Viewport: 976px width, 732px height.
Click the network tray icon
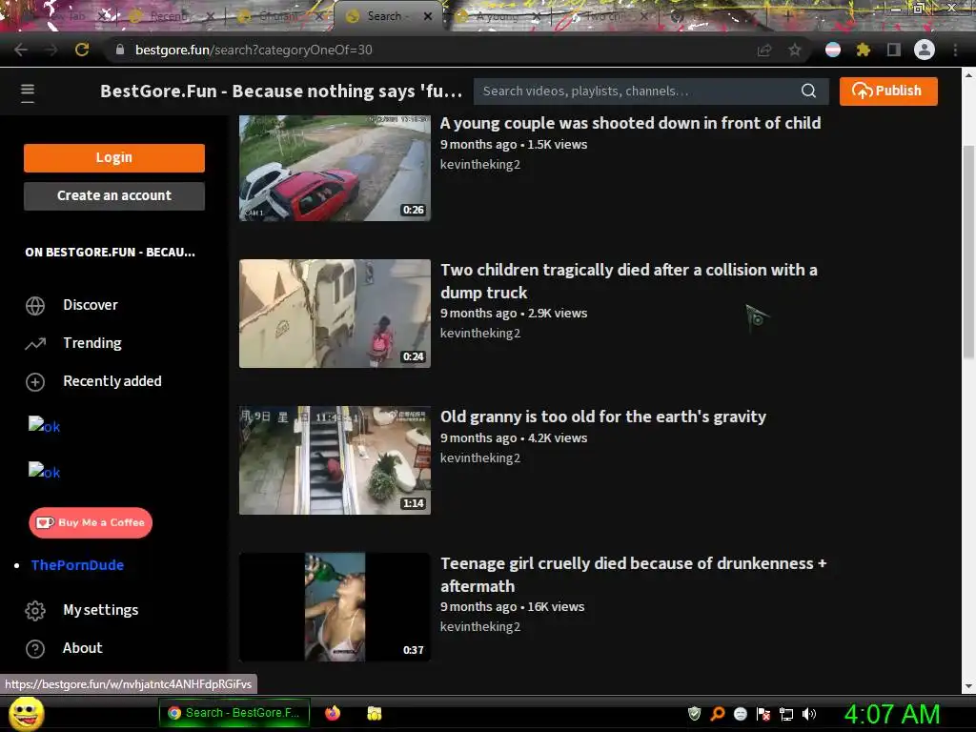click(x=786, y=714)
